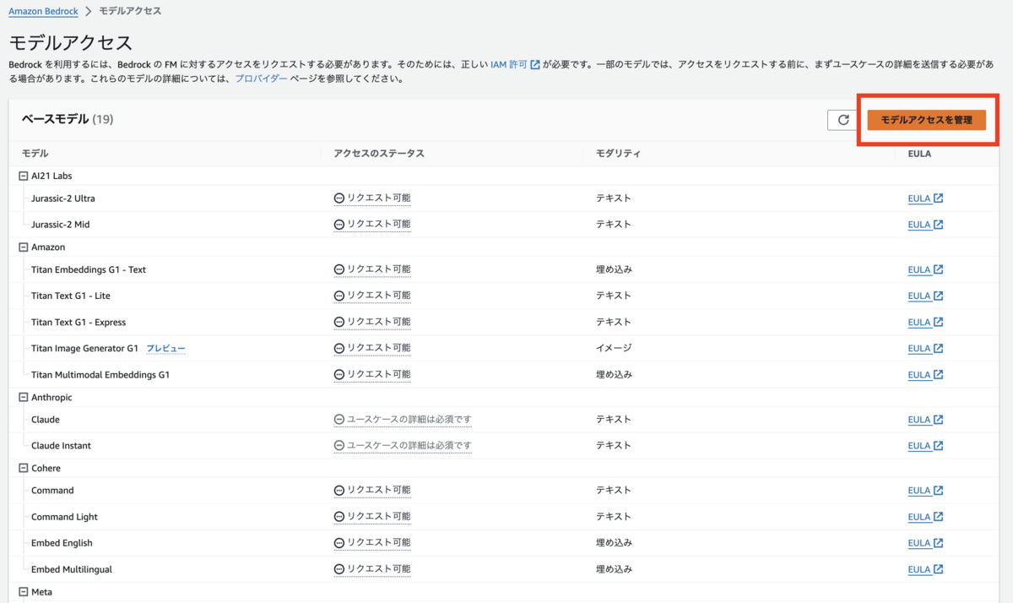Collapse the Cohere provider group

[24, 469]
